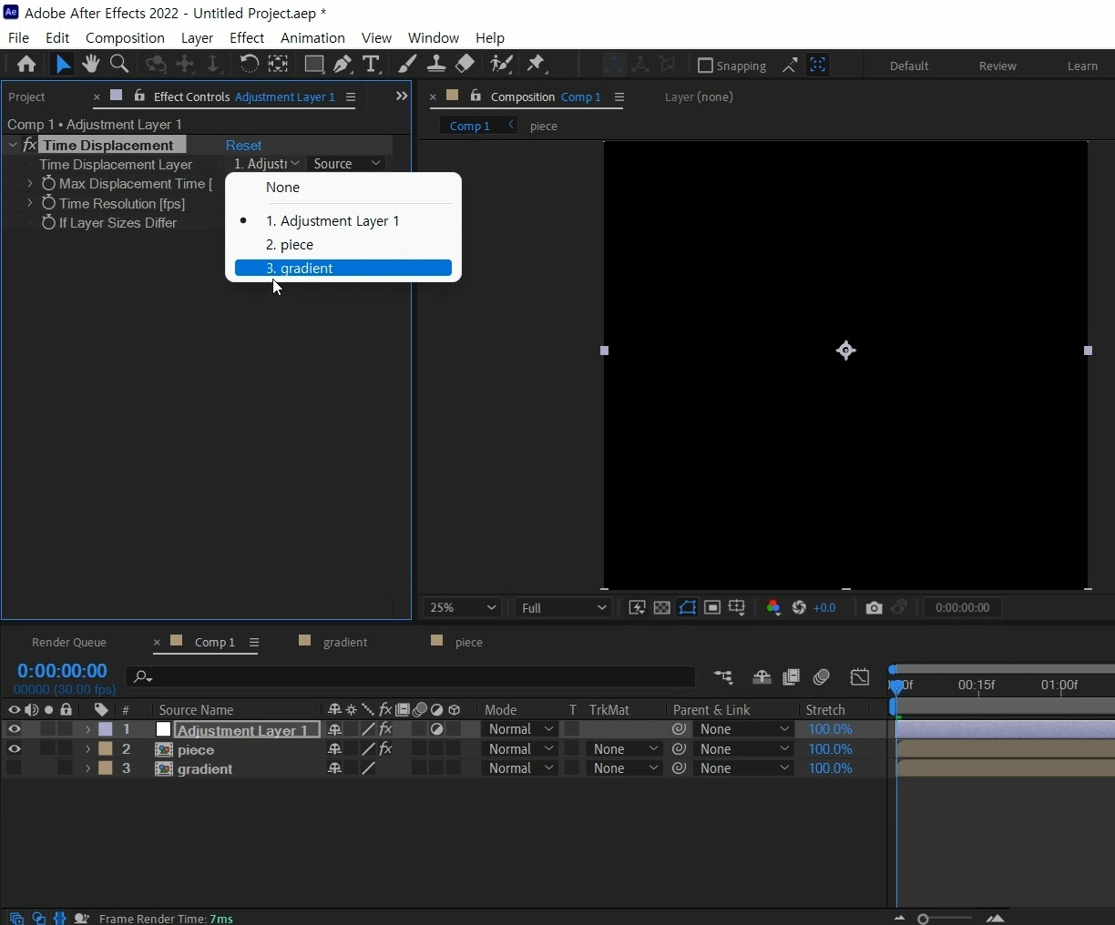
Task: Select the Roto Brush tool
Action: click(500, 64)
